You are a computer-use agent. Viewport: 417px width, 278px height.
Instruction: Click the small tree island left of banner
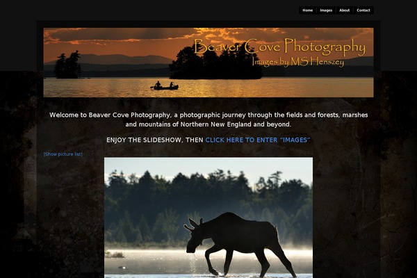(67, 65)
